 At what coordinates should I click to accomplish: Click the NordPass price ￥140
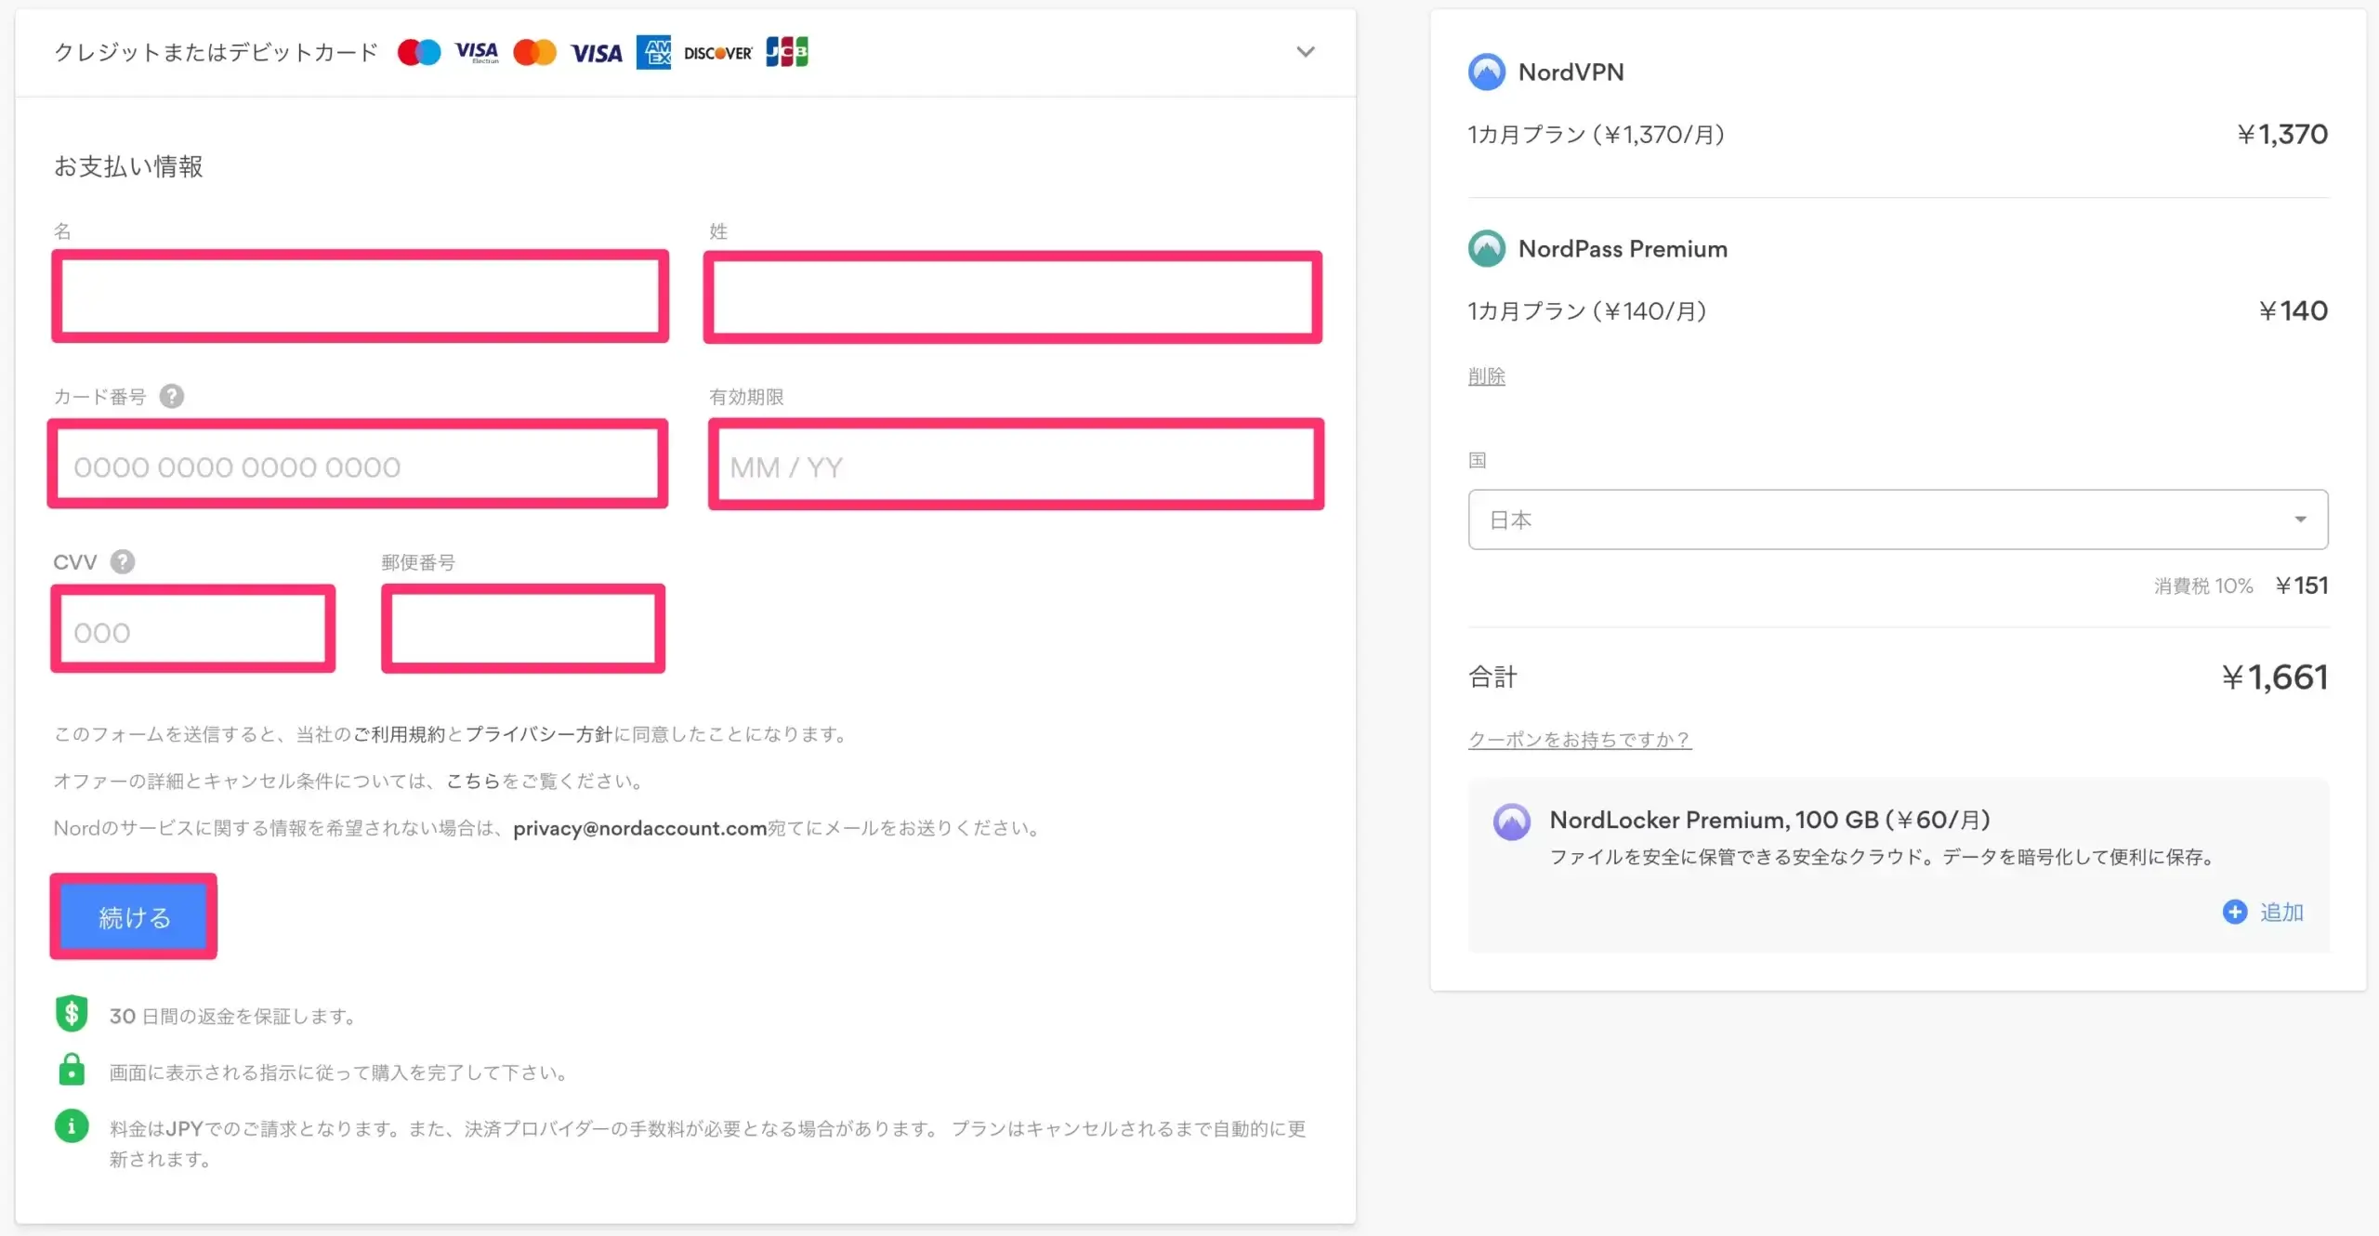[2294, 311]
